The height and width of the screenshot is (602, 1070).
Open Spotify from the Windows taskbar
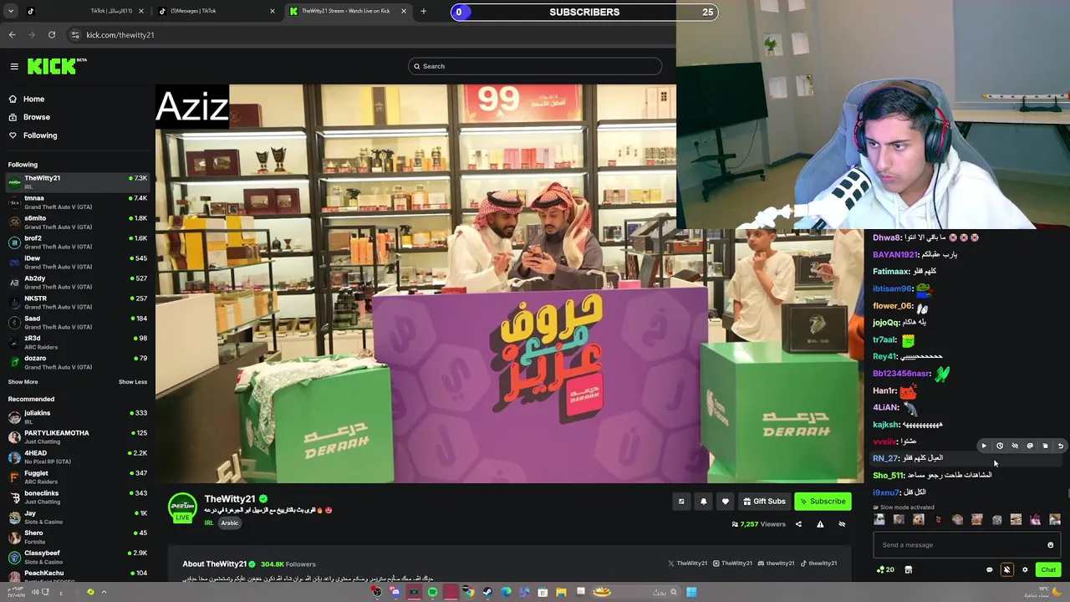[x=432, y=592]
